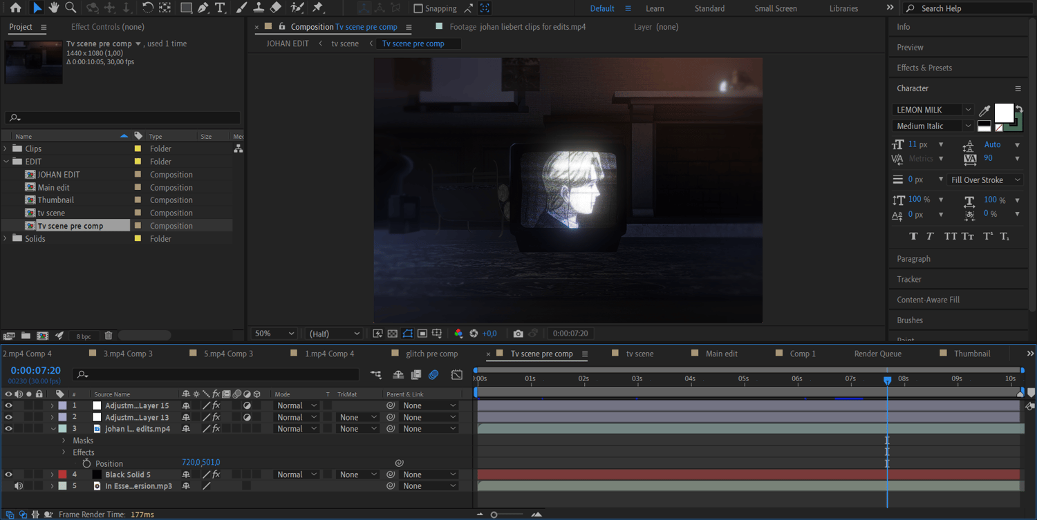Delete selected item with trash icon

pos(109,336)
